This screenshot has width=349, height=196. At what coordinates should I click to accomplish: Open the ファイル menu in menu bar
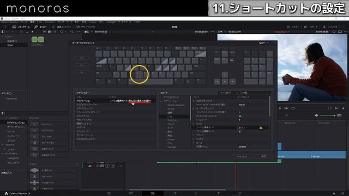(24, 22)
